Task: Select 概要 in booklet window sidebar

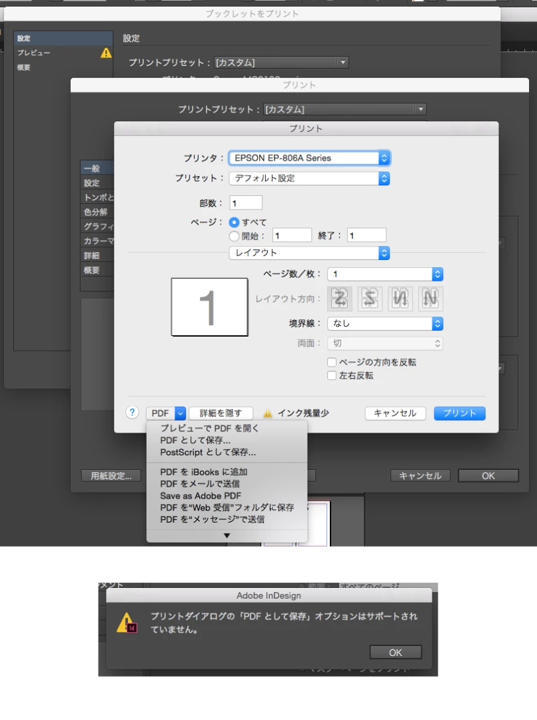Action: point(63,67)
